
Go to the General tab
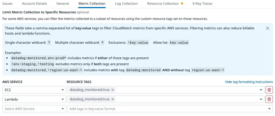[63, 4]
